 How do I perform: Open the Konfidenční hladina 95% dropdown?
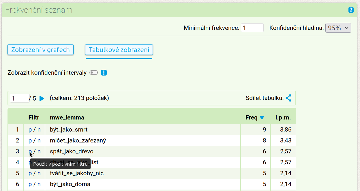(338, 28)
